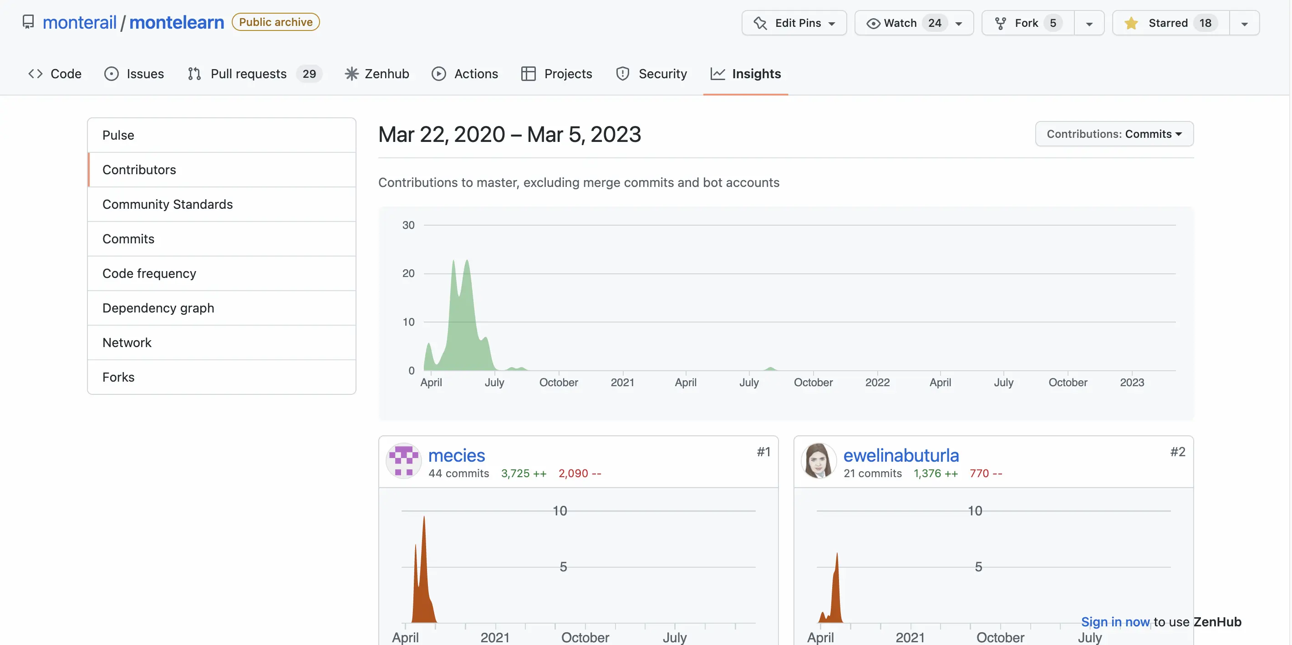The image size is (1292, 645).
Task: Click the Issues circle icon
Action: tap(112, 74)
